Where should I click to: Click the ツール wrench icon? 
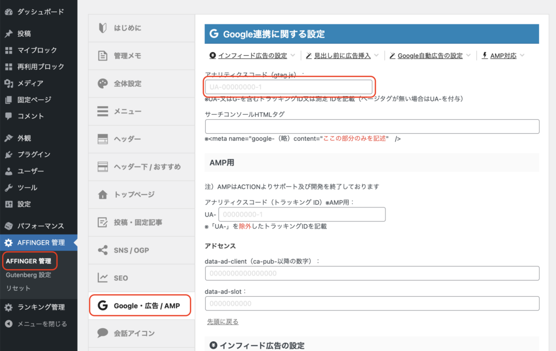tap(9, 187)
